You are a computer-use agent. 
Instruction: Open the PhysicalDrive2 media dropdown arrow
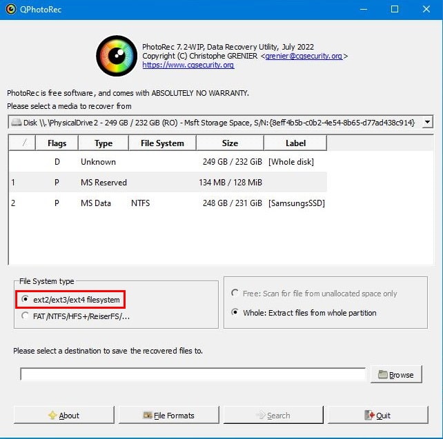pyautogui.click(x=427, y=122)
